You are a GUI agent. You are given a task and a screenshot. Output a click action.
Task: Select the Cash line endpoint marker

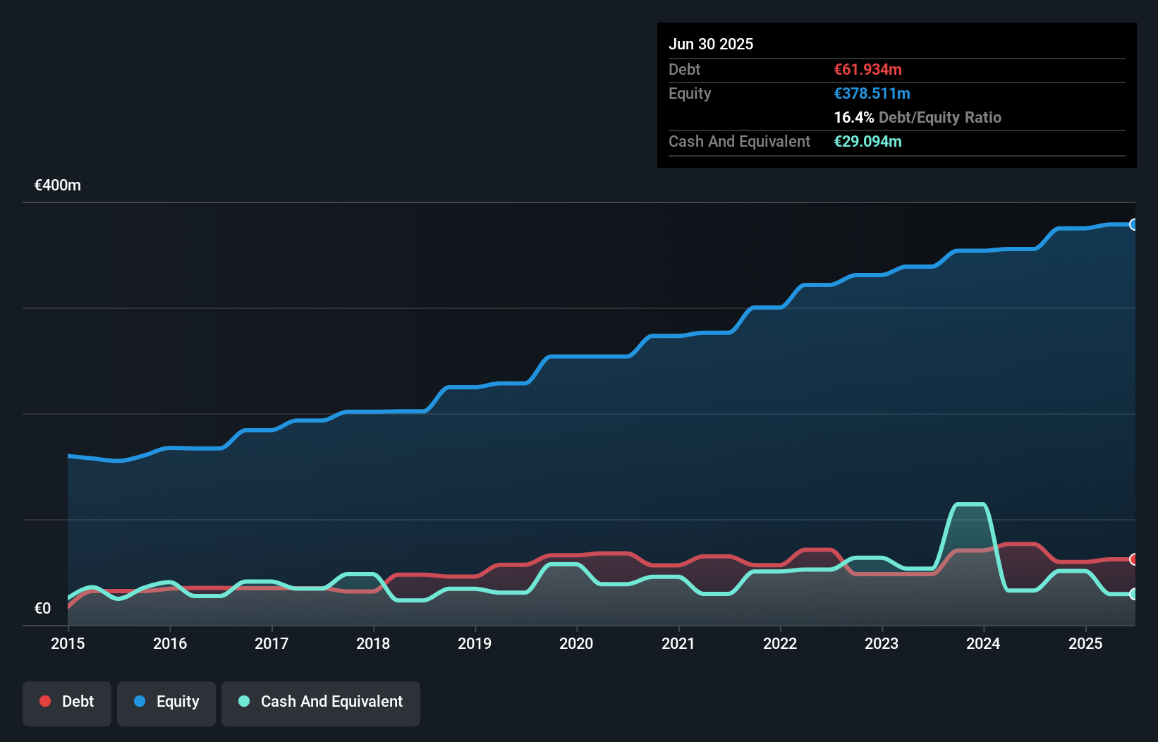tap(1133, 595)
